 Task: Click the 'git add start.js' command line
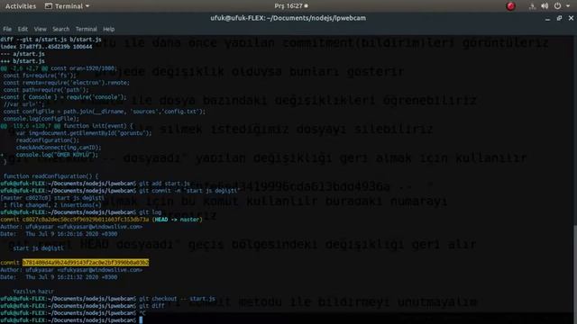click(x=164, y=184)
